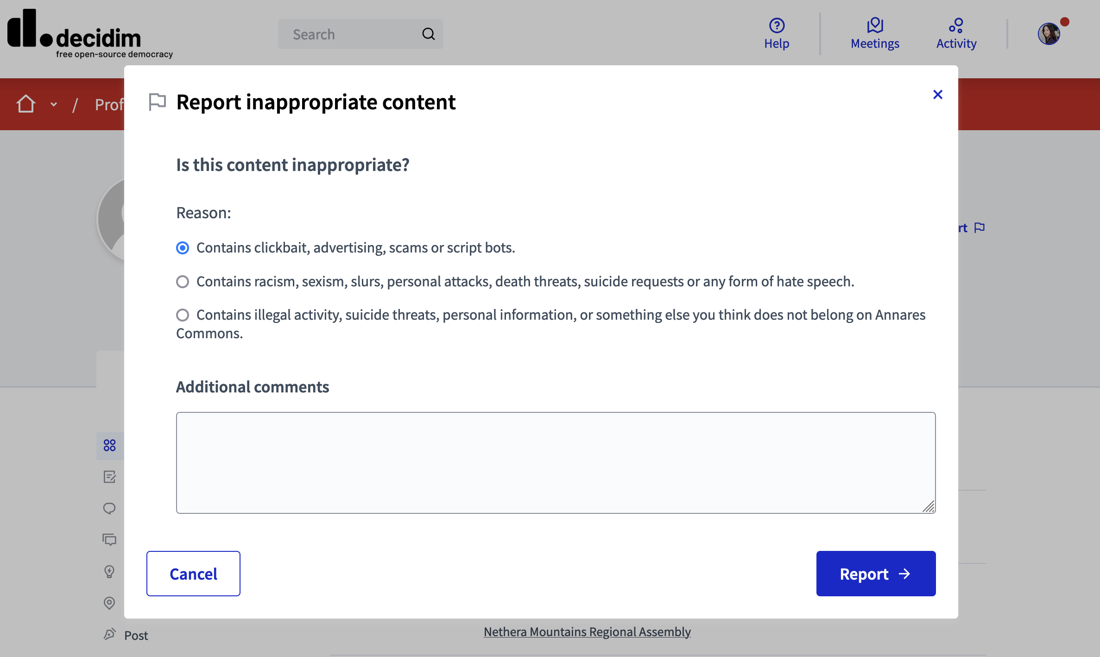1100x657 pixels.
Task: Click the flag icon beside the dialog title
Action: point(157,101)
